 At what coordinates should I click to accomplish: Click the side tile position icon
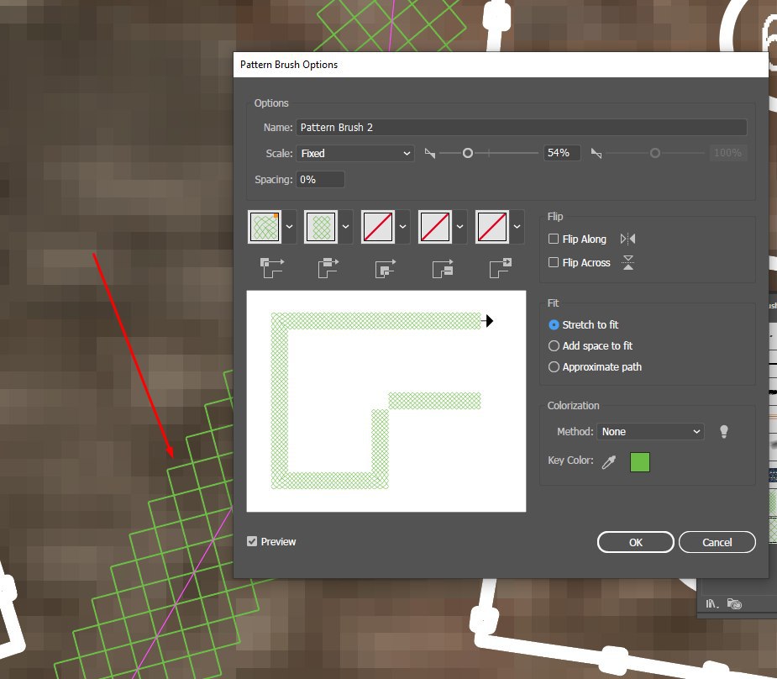(328, 268)
